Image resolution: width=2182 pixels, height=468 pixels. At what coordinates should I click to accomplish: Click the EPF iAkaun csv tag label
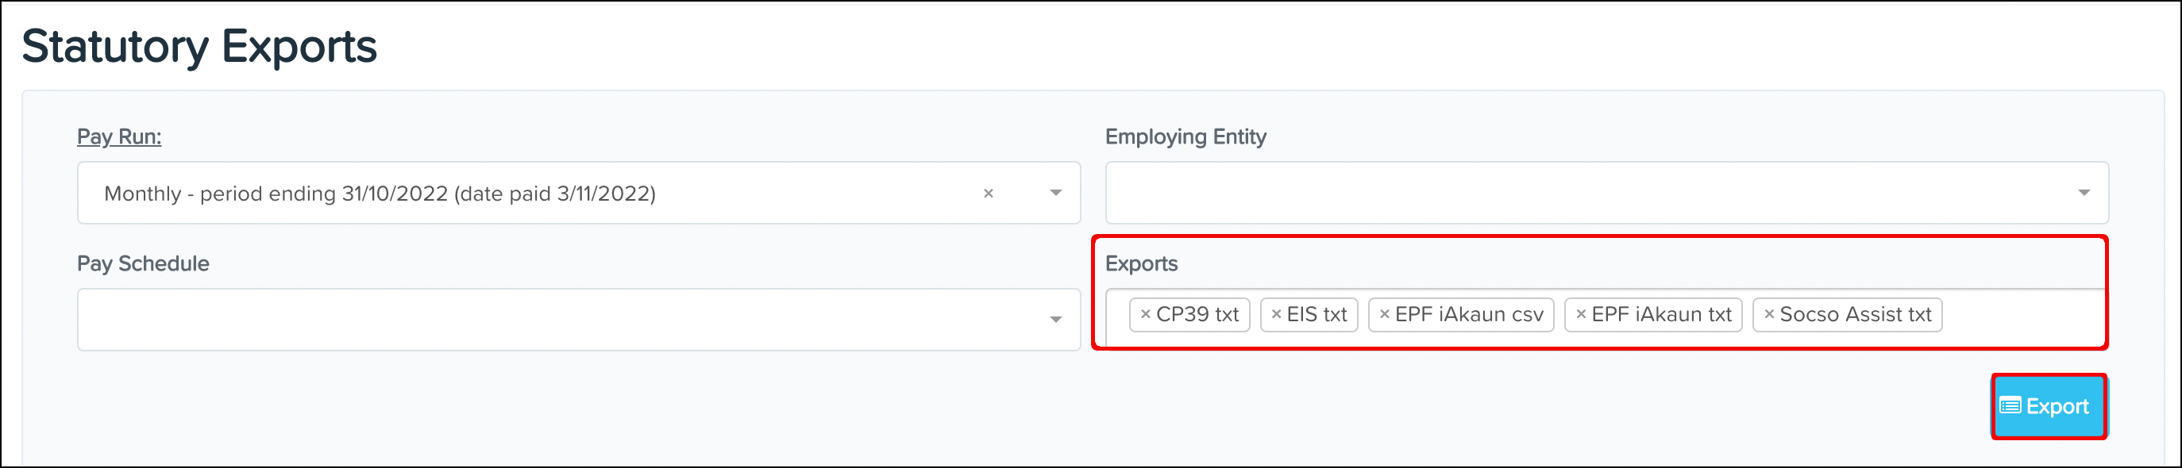pyautogui.click(x=1469, y=315)
